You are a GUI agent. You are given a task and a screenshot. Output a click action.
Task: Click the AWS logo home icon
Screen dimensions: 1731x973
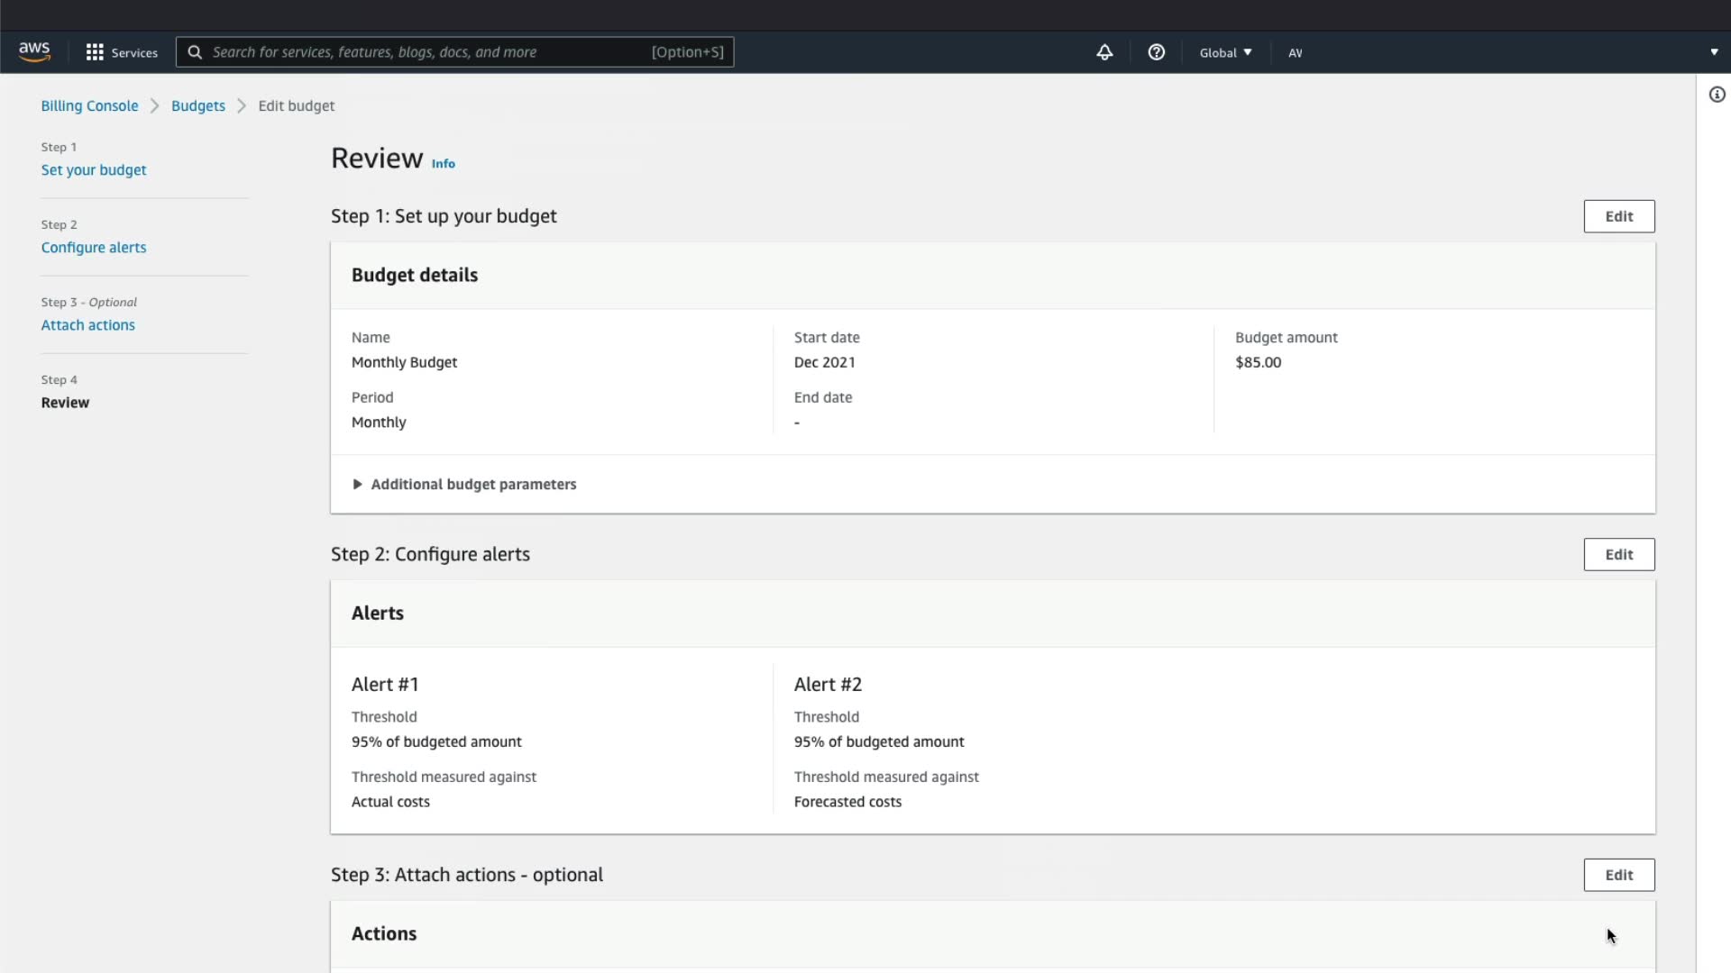point(34,52)
